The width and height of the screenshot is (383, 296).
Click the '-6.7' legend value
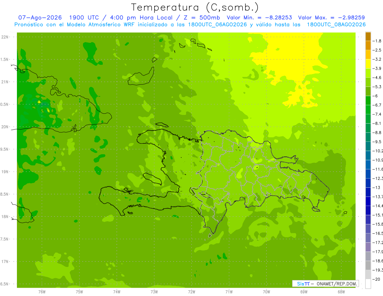tap(378, 105)
